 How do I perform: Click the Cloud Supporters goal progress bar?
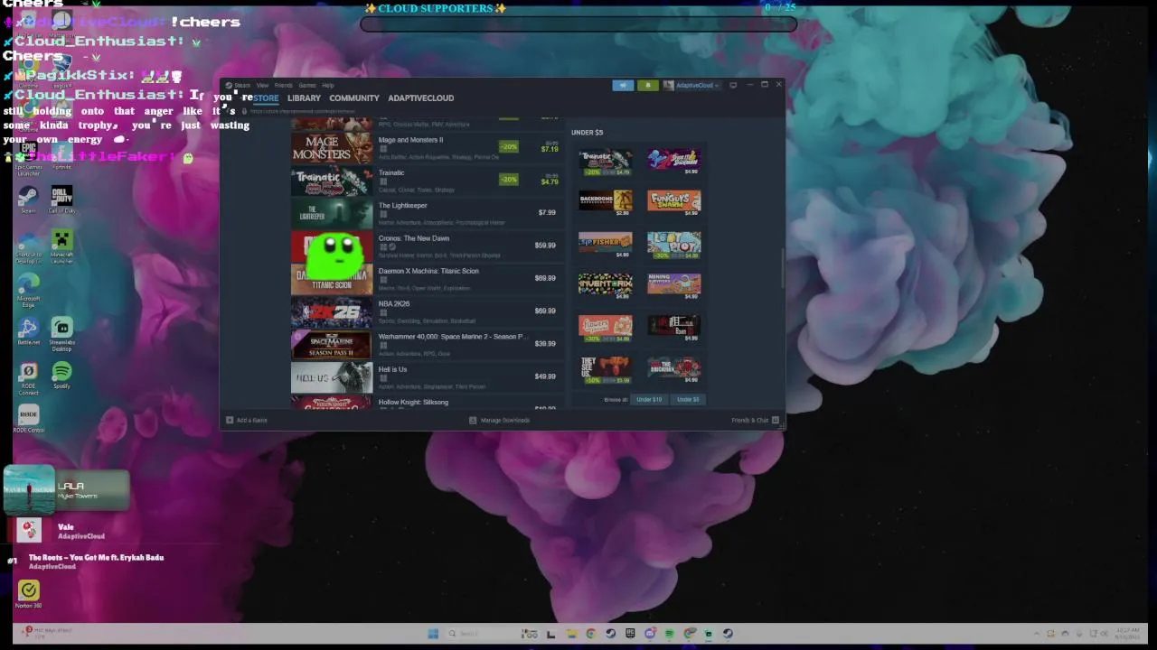tap(578, 23)
